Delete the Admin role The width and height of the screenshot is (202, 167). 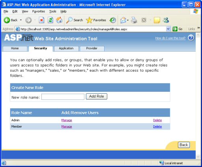(x=157, y=120)
